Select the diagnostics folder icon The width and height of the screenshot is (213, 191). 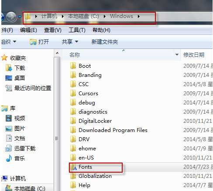coord(73,112)
